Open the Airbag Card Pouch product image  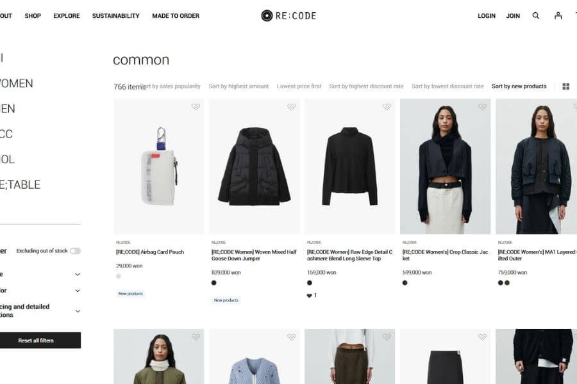[158, 166]
